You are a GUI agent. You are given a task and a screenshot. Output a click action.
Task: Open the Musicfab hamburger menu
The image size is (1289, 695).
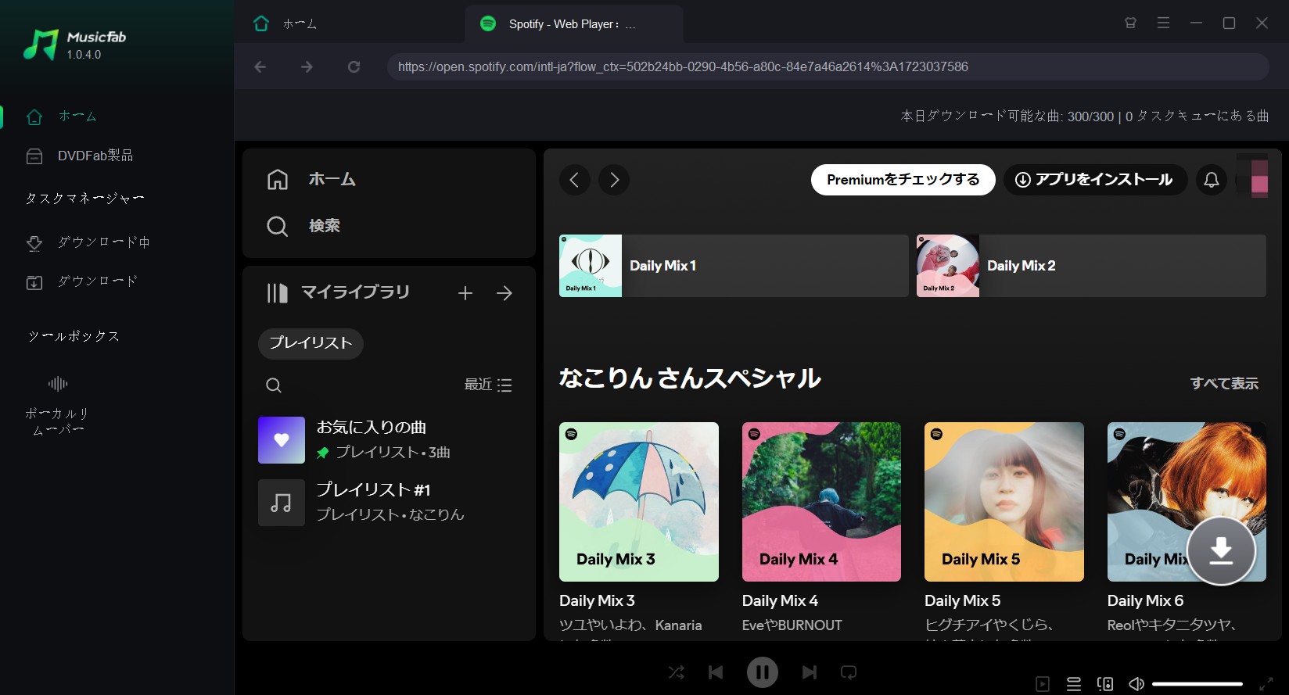coord(1163,23)
